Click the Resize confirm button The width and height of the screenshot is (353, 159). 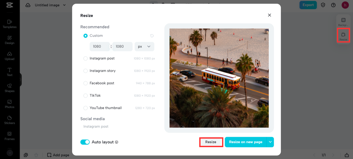211,142
